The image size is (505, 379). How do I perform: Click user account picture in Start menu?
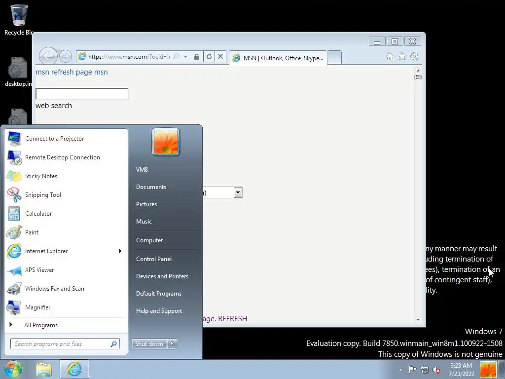pyautogui.click(x=166, y=142)
